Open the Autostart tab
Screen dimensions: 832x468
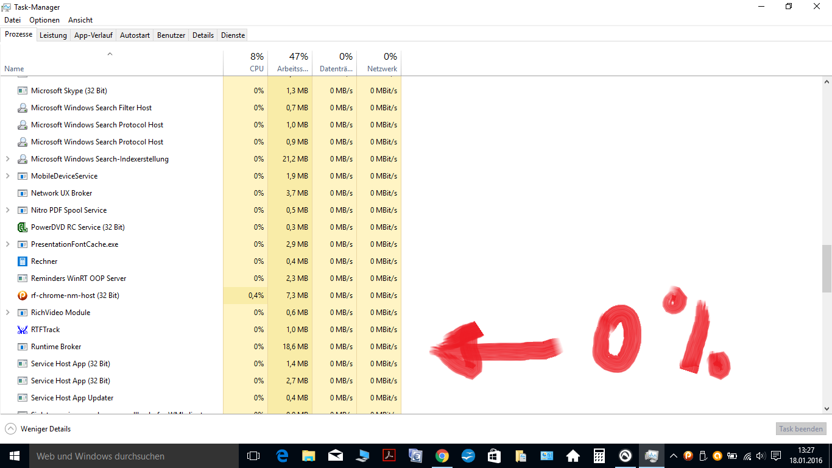coord(135,35)
